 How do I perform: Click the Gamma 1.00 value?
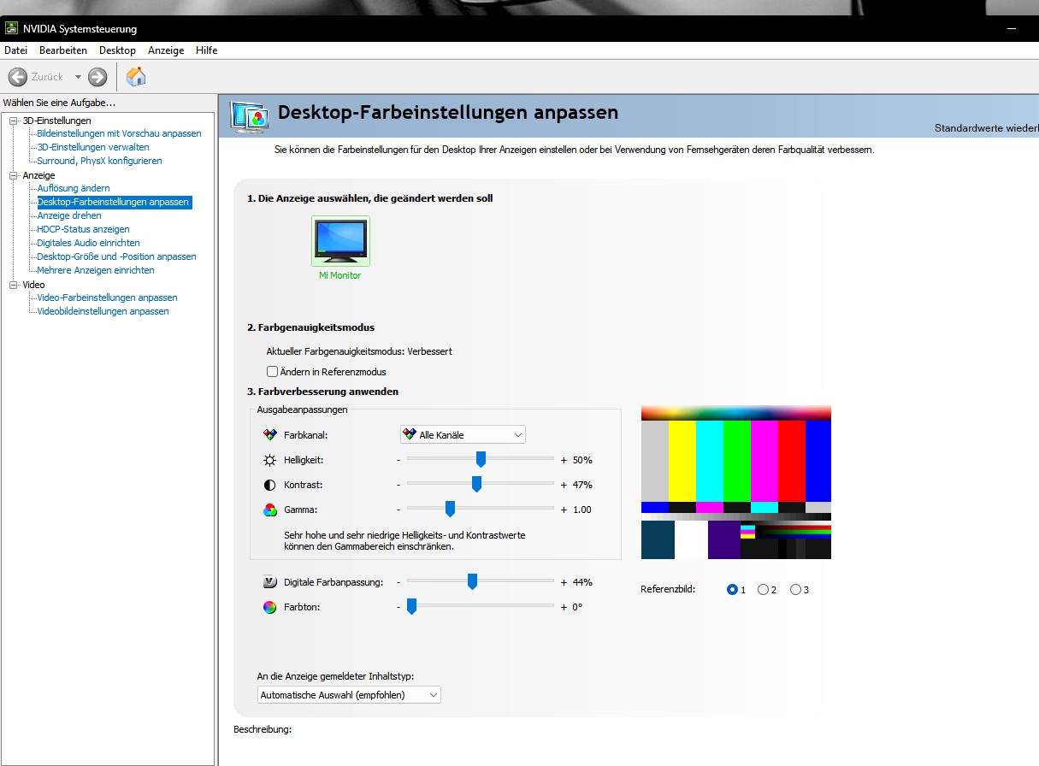coord(582,510)
